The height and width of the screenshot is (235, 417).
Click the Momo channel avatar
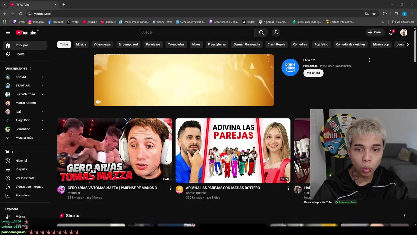tap(61, 190)
